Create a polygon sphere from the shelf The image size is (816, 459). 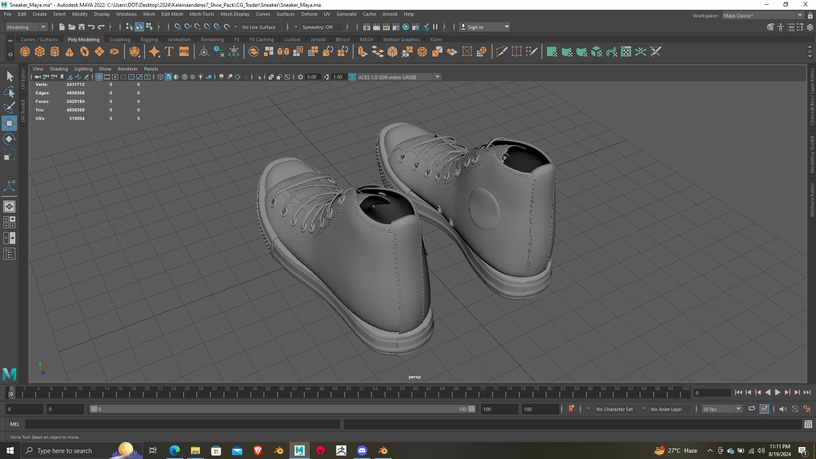[x=25, y=52]
